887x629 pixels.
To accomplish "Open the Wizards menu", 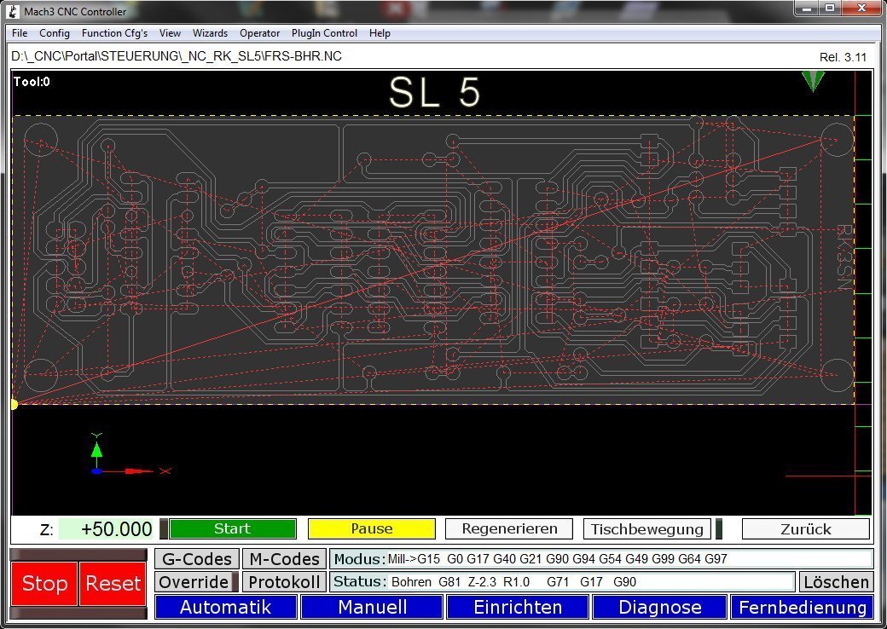I will click(x=210, y=32).
